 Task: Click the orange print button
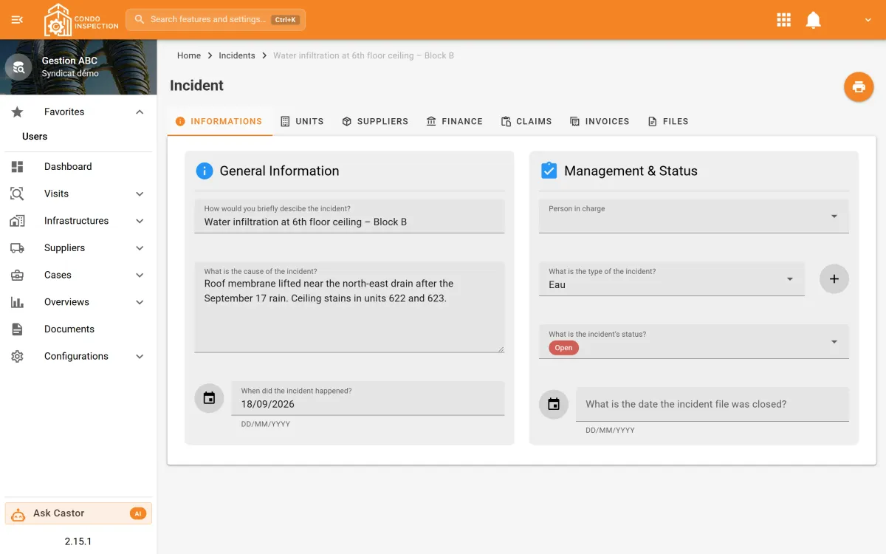(859, 87)
